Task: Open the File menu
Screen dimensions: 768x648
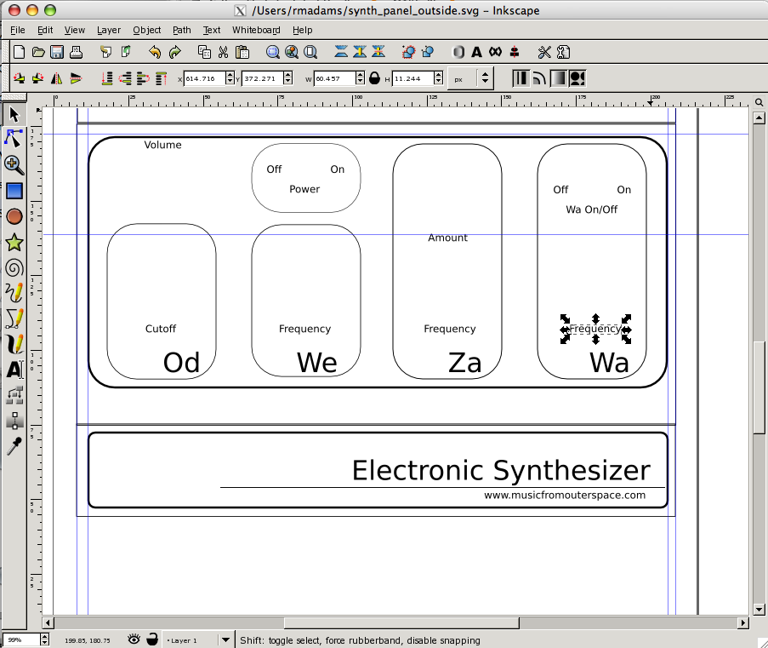Action: 17,30
